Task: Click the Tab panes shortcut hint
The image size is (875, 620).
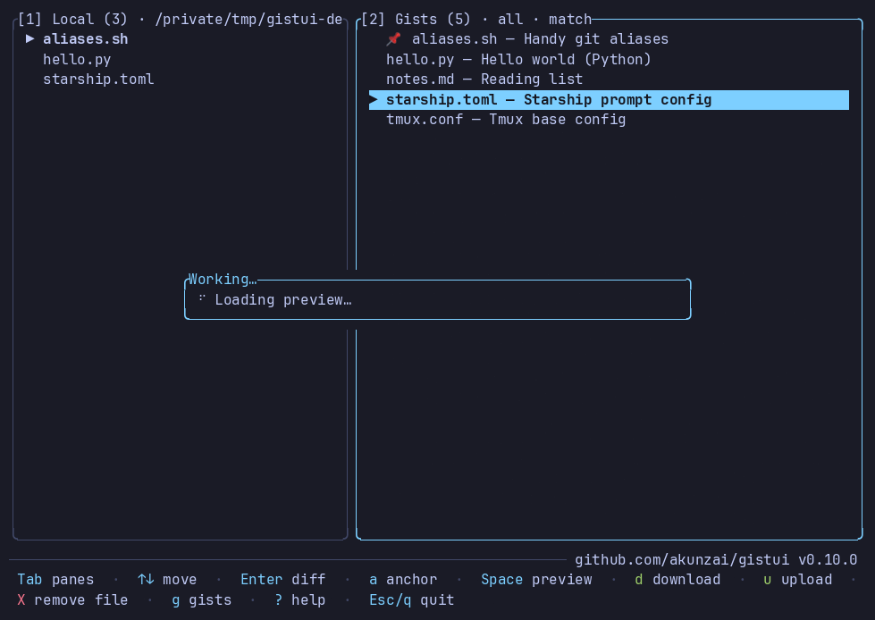Action: [55, 579]
